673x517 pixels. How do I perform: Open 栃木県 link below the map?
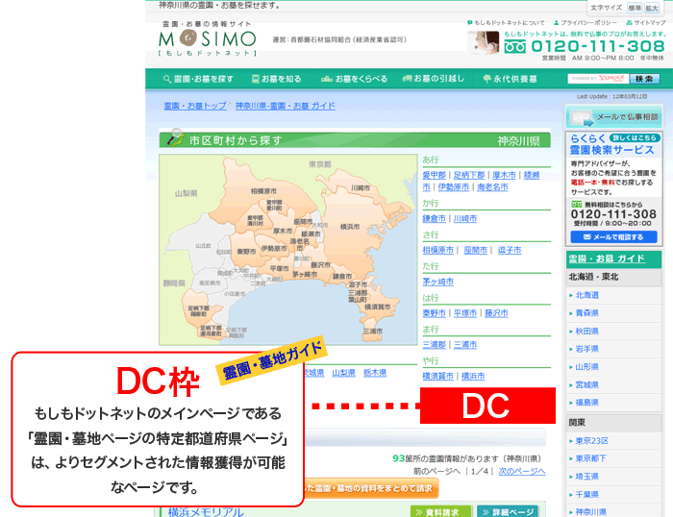click(375, 373)
